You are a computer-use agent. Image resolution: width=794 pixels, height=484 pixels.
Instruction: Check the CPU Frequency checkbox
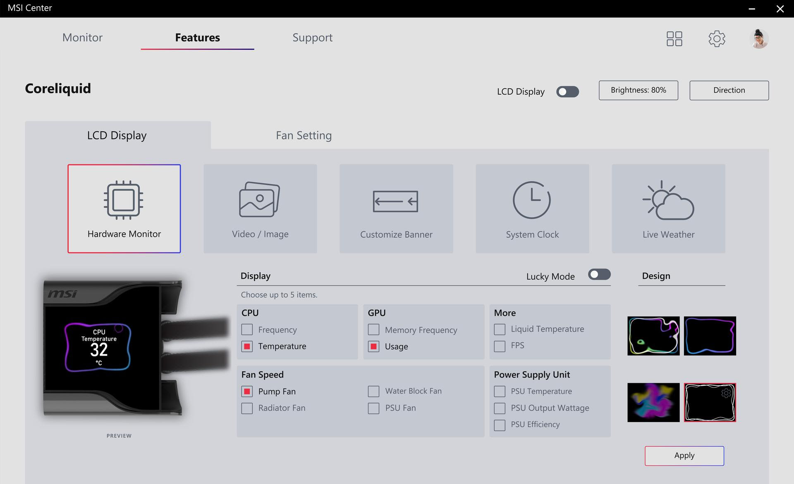[x=247, y=330]
